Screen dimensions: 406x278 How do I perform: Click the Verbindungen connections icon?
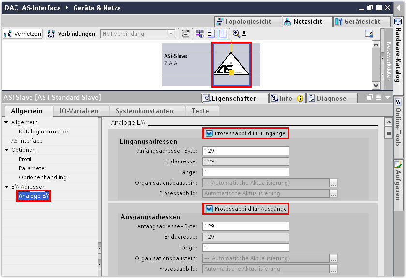coord(51,34)
